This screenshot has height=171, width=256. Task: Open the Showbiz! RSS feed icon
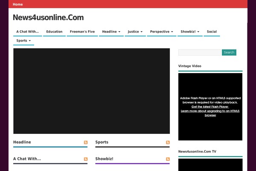pyautogui.click(x=168, y=159)
